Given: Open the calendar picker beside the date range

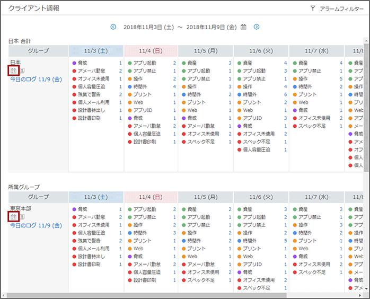Looking at the screenshot, I should point(243,27).
